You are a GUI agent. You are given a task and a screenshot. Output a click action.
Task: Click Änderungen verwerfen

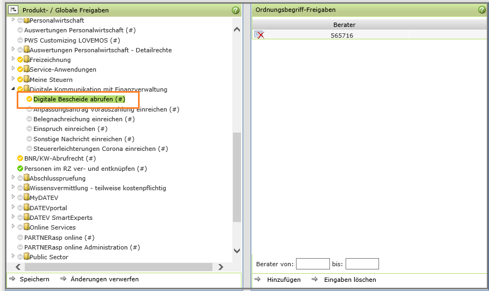[105, 279]
